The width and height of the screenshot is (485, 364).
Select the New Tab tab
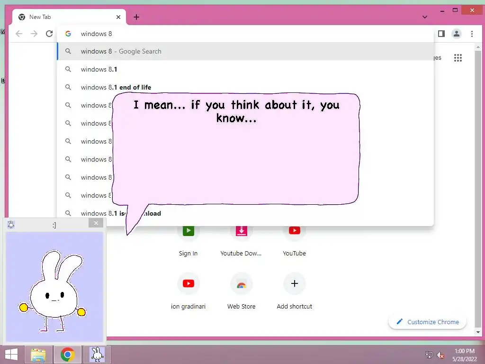click(69, 17)
